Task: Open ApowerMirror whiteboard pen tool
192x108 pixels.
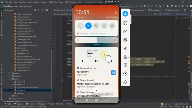Action: 125,49
